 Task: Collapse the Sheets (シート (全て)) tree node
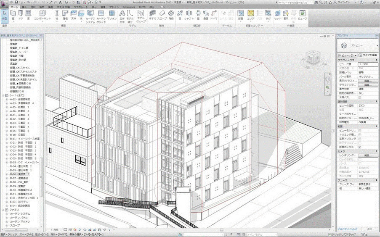point(3,95)
